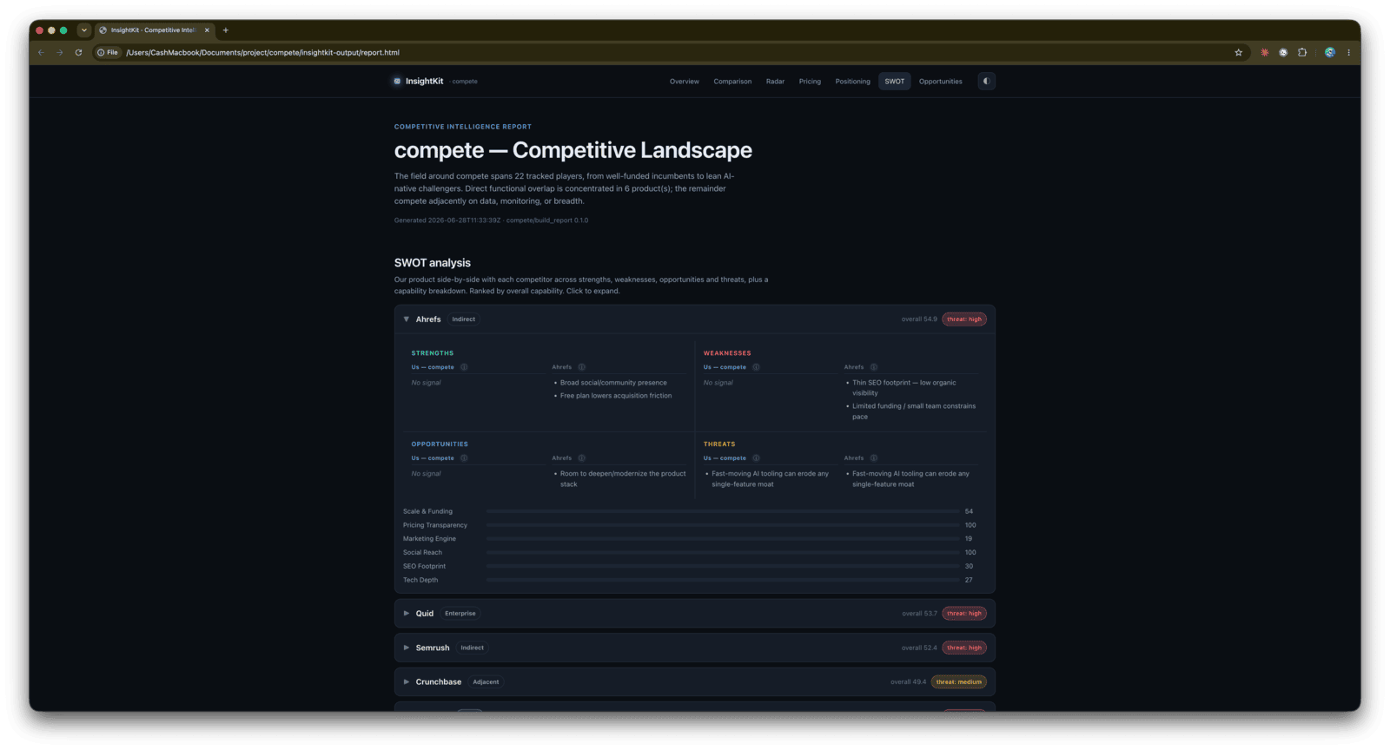Click the SEO Footprint progress bar
The height and width of the screenshot is (750, 1390).
pyautogui.click(x=723, y=567)
